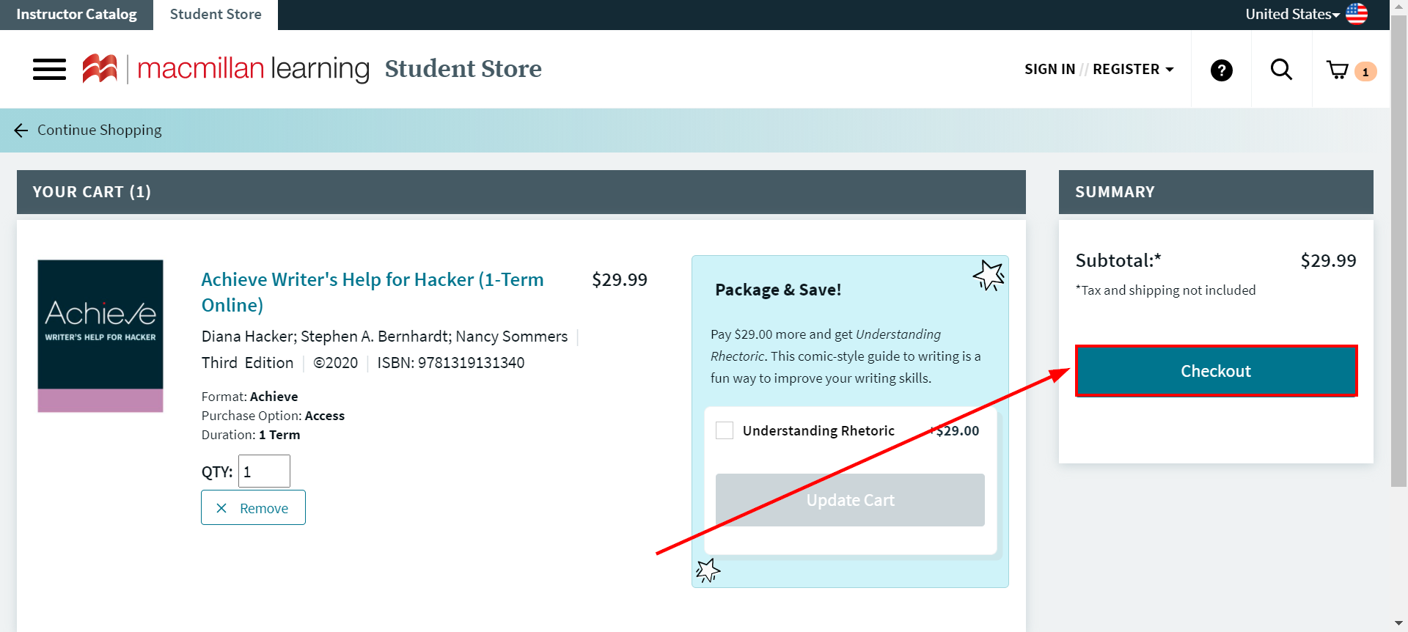Open the search function
This screenshot has height=632, width=1408.
pos(1280,70)
